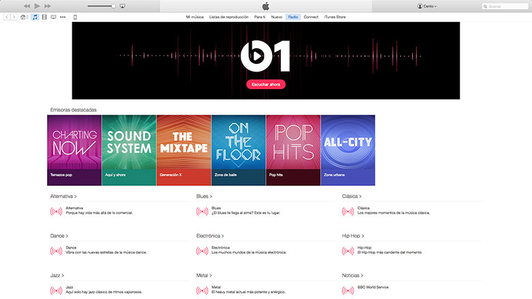Open the Pop Hits station tile
This screenshot has height=299, width=532.
point(293,151)
